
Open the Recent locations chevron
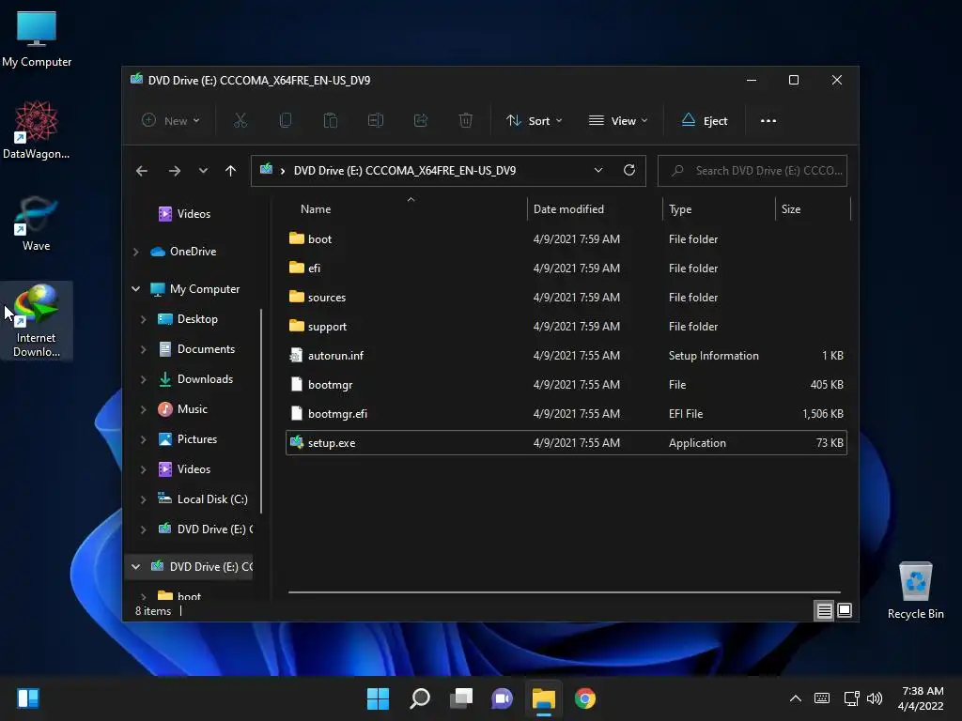click(x=203, y=171)
